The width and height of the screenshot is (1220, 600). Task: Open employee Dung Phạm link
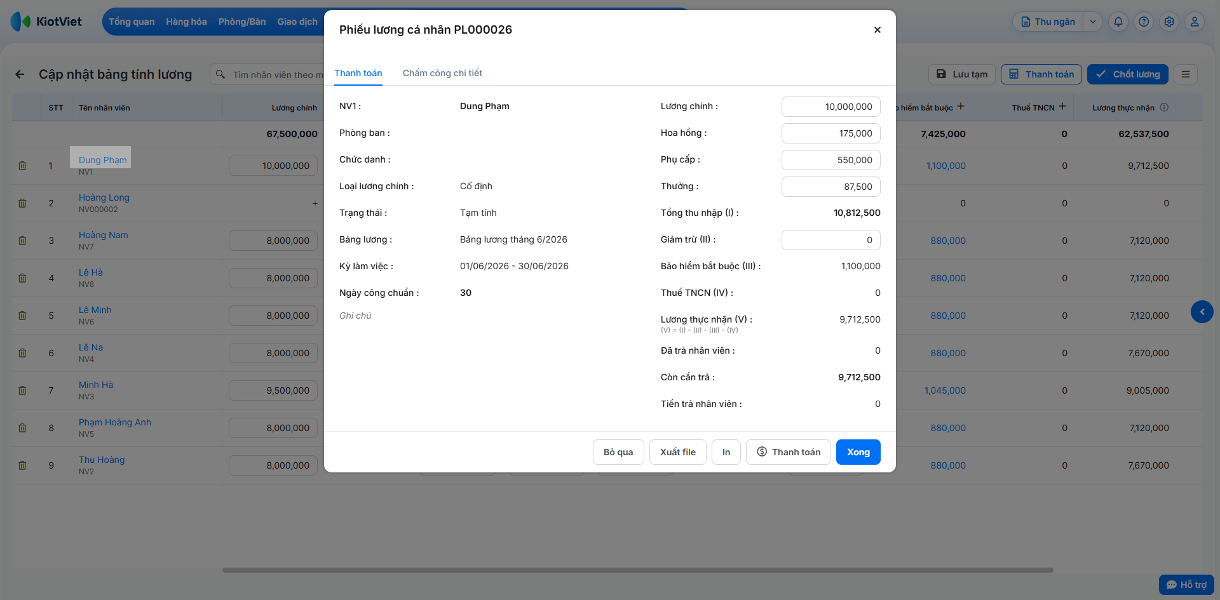point(103,160)
